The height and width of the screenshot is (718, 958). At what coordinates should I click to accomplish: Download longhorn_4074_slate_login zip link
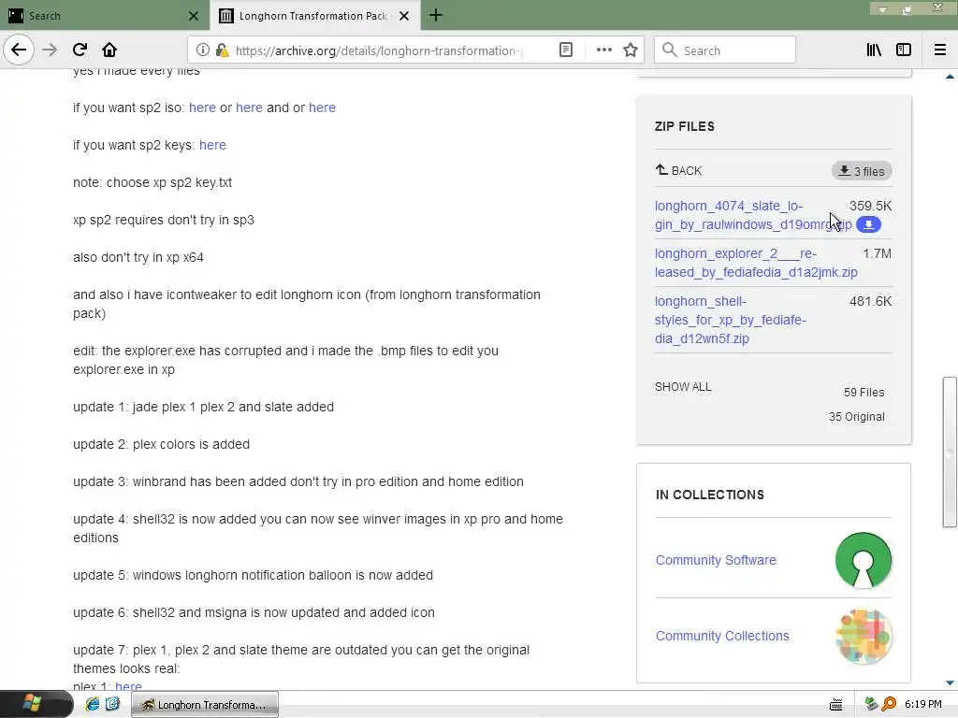point(753,215)
